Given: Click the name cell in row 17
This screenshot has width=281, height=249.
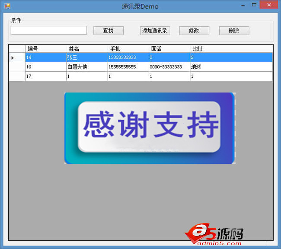Looking at the screenshot, I should coord(87,77).
